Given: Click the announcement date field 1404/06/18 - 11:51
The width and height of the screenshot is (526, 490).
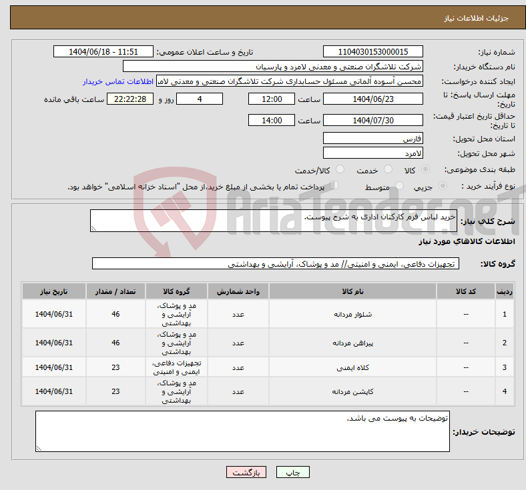Looking at the screenshot, I should pyautogui.click(x=103, y=51).
